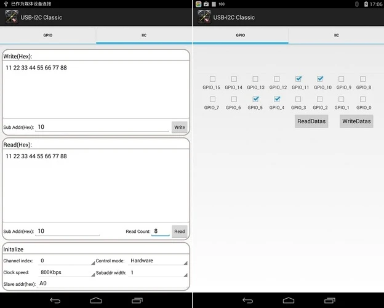
Task: Switch to IIC tab on left screen
Action: 144,35
